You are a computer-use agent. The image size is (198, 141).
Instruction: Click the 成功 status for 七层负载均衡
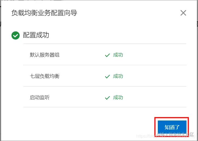[x=118, y=76]
